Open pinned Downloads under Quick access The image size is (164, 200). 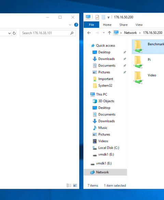pyautogui.click(x=107, y=59)
